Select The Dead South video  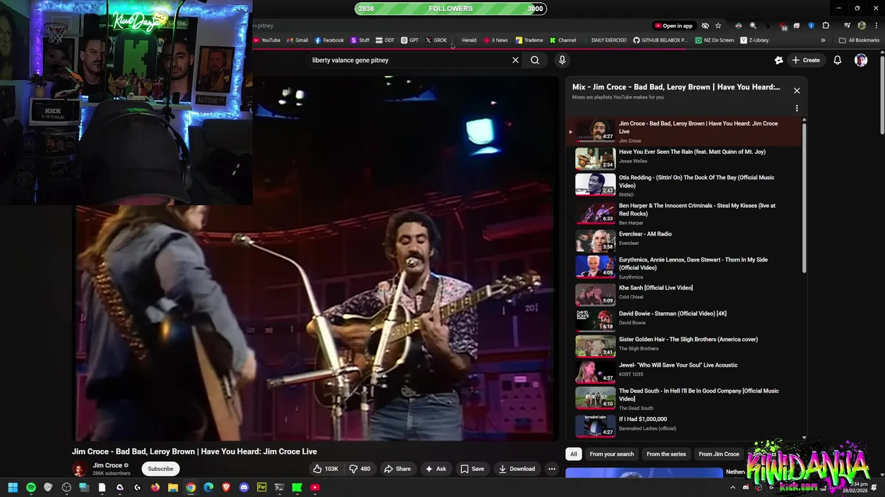click(683, 398)
